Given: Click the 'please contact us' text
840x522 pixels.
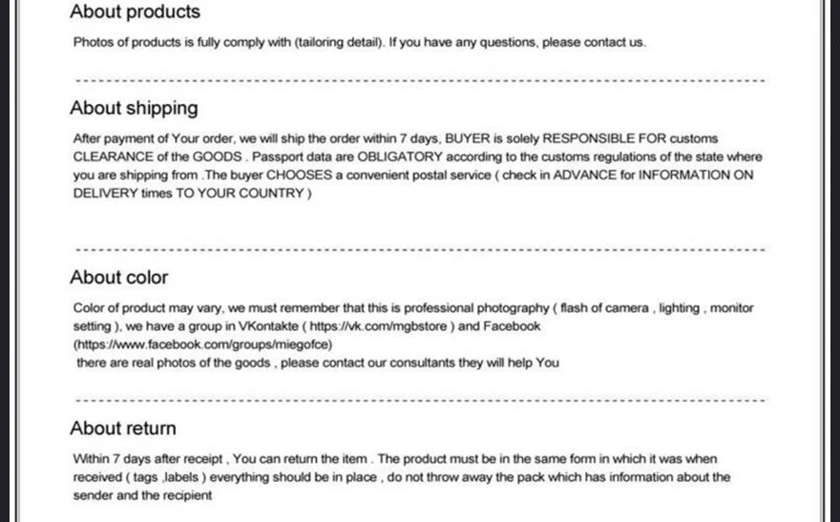Looking at the screenshot, I should [593, 42].
